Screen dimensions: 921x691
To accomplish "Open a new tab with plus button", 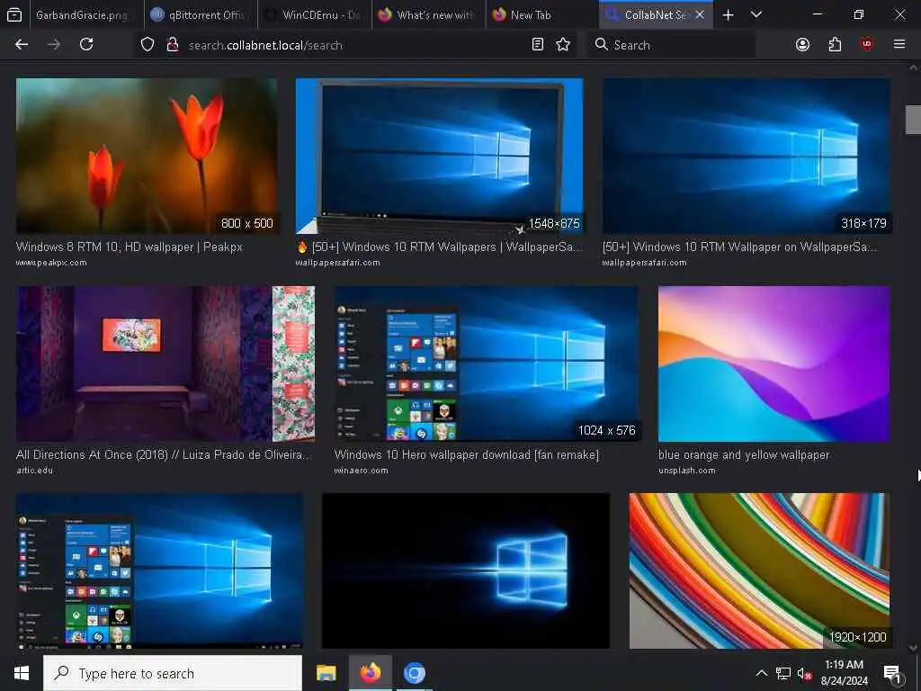I will (x=728, y=15).
